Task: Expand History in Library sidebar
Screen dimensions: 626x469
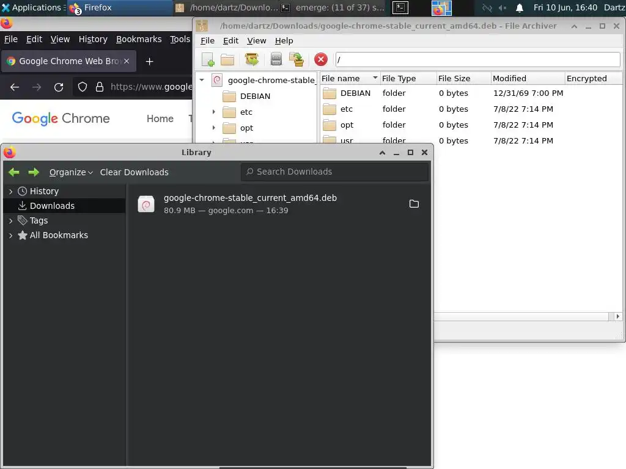Action: coord(11,191)
